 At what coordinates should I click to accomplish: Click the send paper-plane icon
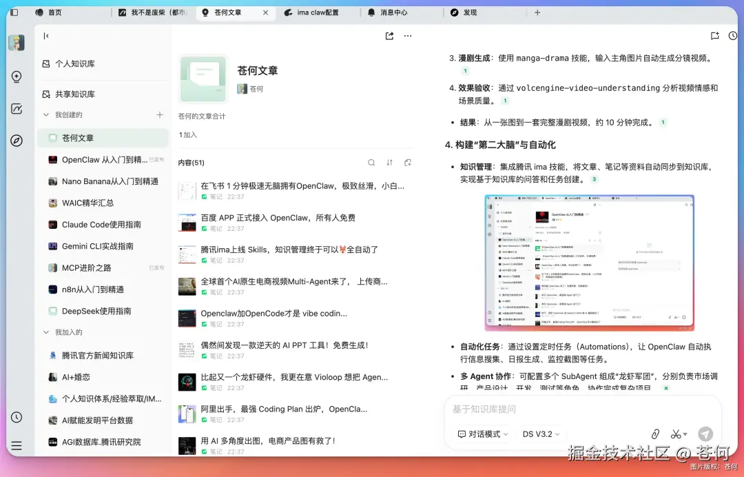coord(705,434)
